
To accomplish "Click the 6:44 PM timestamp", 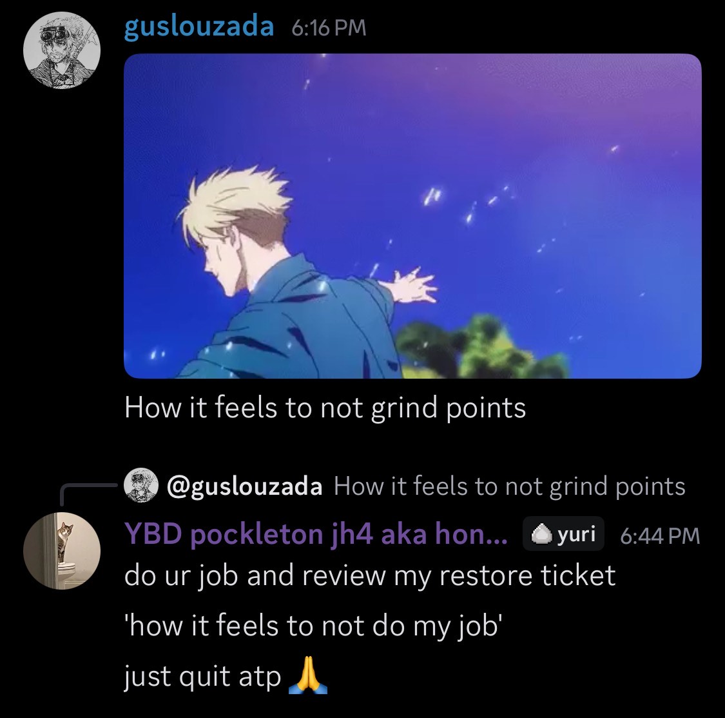I will click(660, 536).
